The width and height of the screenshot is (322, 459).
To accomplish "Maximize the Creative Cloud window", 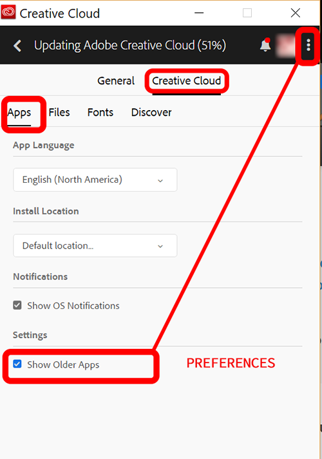I will (x=247, y=13).
